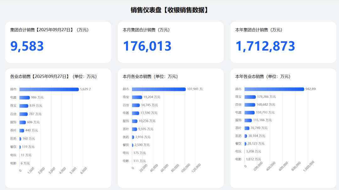The width and height of the screenshot is (339, 190).
Task: Click the 电器 bar labeled 986 万元
Action: point(24,98)
